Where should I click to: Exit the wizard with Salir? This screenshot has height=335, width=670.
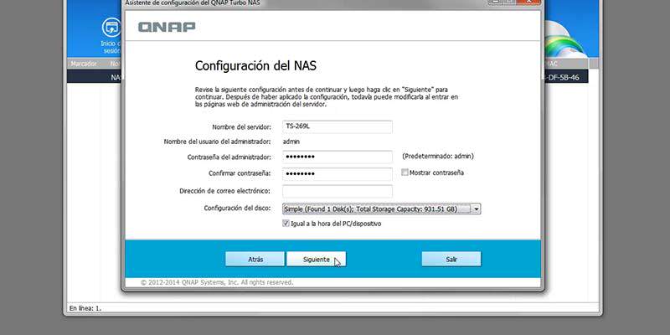click(451, 259)
